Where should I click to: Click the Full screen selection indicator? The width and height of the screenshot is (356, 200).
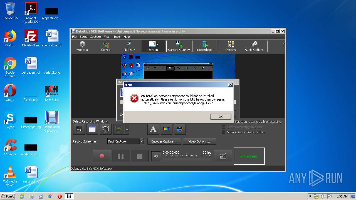[249, 156]
